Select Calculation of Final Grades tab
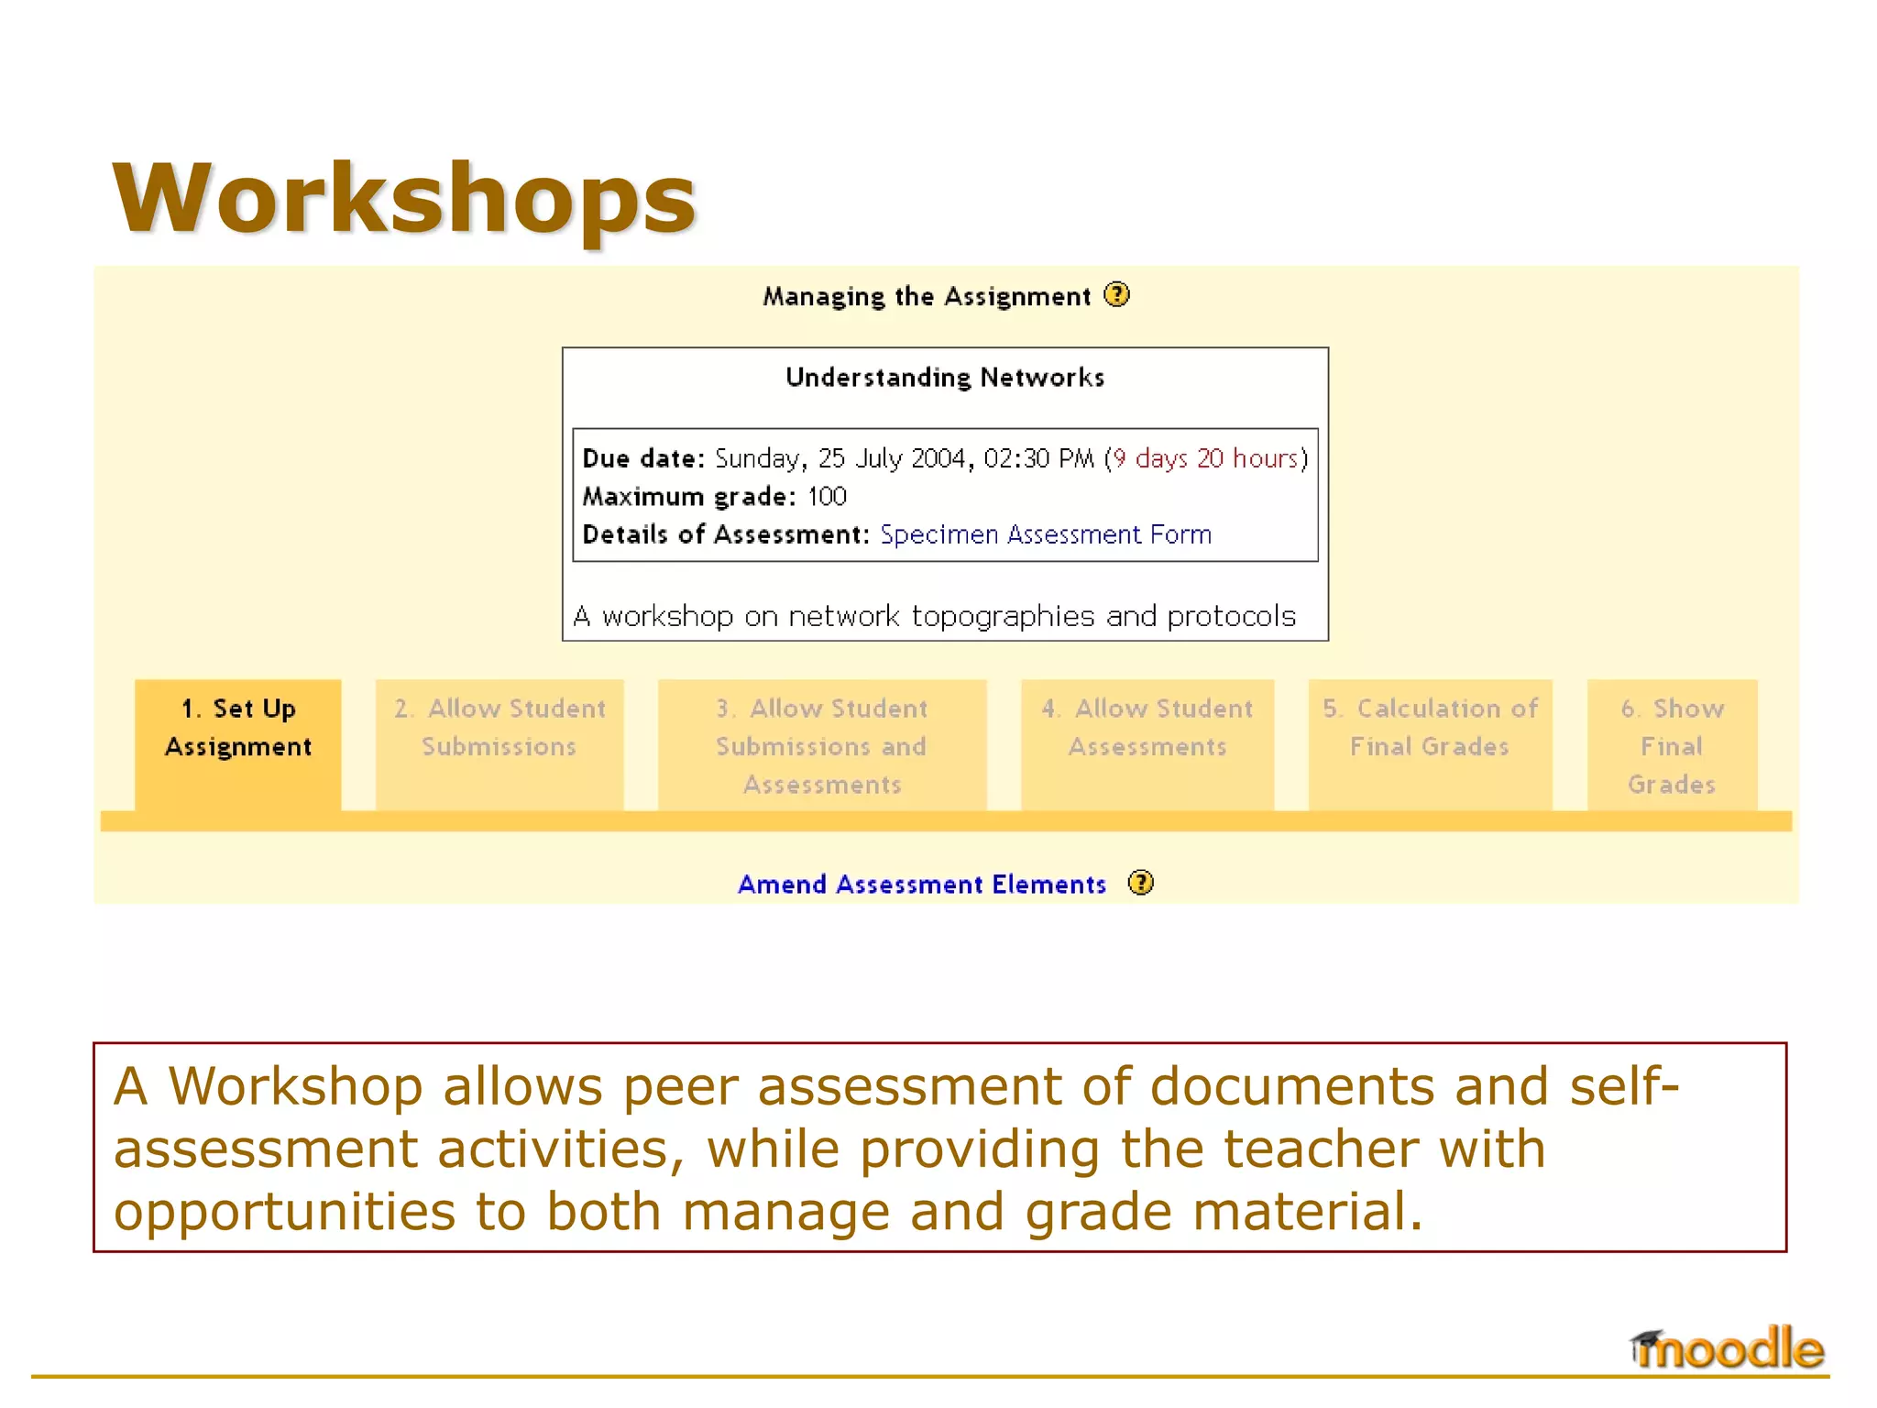1877x1408 pixels. click(x=1430, y=745)
